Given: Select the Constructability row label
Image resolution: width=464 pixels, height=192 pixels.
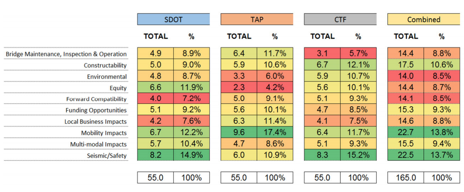Looking at the screenshot, I should (106, 65).
